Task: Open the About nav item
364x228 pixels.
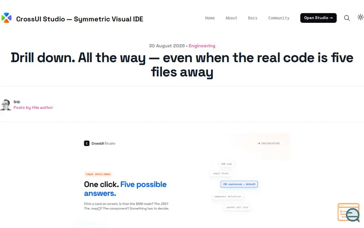Action: pyautogui.click(x=231, y=18)
